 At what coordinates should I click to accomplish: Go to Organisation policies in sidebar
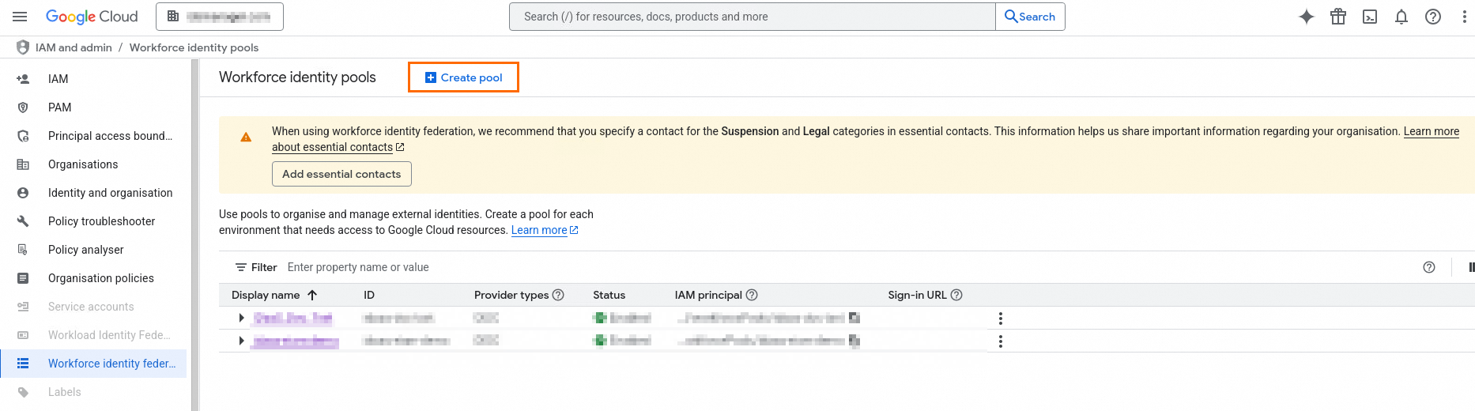click(x=101, y=278)
